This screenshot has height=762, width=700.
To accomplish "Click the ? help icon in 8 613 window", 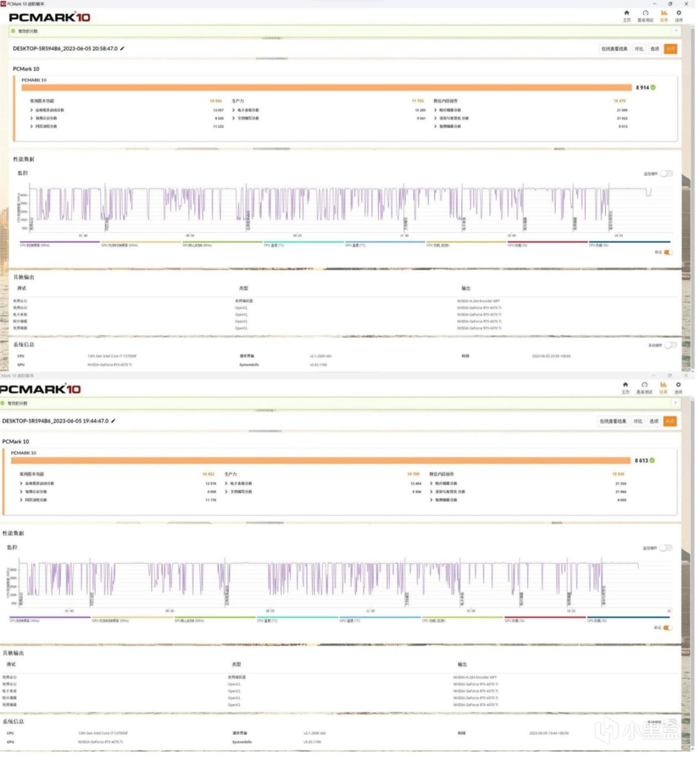I will tap(675, 403).
